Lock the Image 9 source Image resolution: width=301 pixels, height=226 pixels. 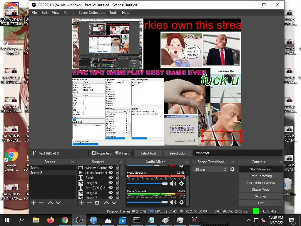tap(118, 182)
